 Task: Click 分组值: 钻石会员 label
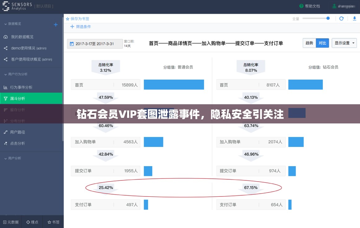coord(323,67)
